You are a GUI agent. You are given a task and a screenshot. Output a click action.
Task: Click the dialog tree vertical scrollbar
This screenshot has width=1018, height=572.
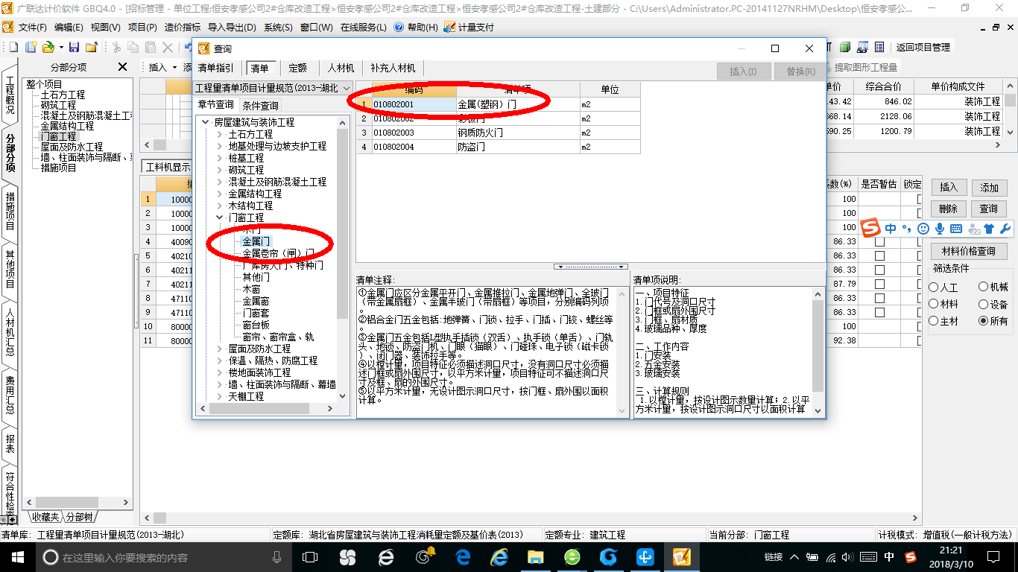(x=343, y=258)
